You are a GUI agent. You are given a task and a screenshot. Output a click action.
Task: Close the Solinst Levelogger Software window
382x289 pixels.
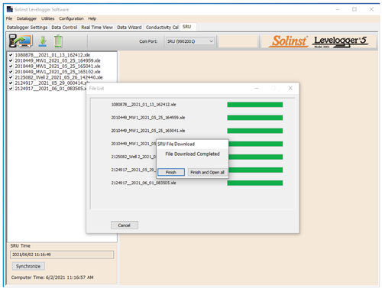371,9
